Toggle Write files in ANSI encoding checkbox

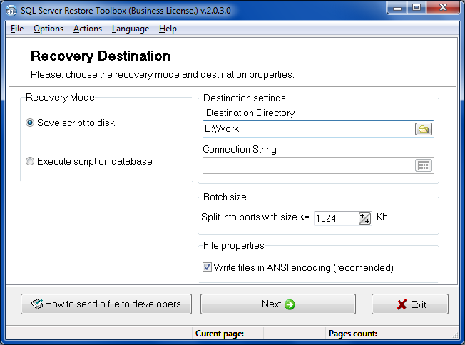207,267
